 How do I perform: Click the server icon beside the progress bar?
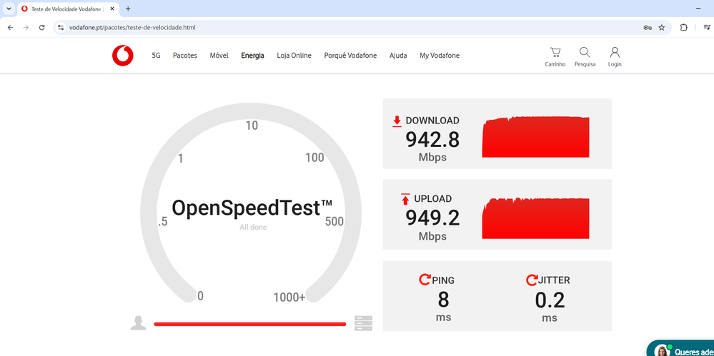pyautogui.click(x=363, y=323)
